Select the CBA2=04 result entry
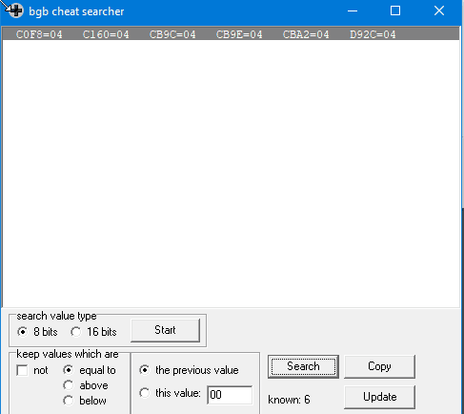 tap(306, 34)
